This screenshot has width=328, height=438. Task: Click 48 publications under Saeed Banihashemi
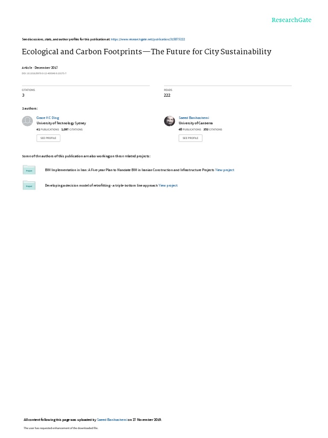pos(190,130)
